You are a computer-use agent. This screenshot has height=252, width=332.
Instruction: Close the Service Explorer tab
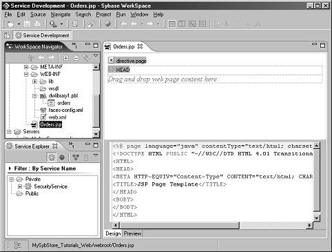55,146
